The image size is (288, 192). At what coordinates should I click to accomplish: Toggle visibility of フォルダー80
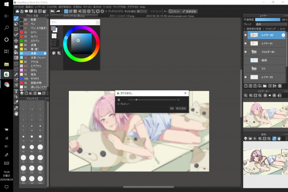245,52
